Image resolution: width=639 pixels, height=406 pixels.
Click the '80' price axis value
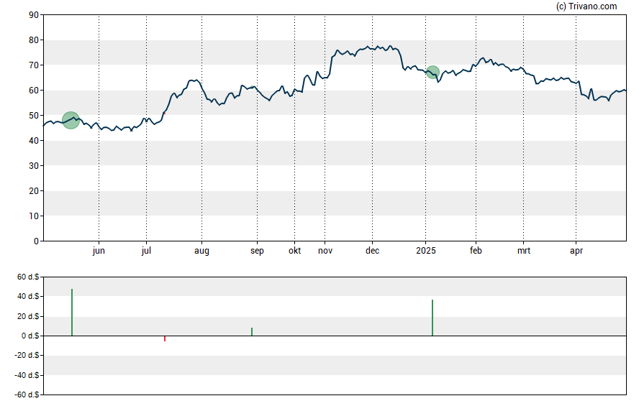(33, 40)
